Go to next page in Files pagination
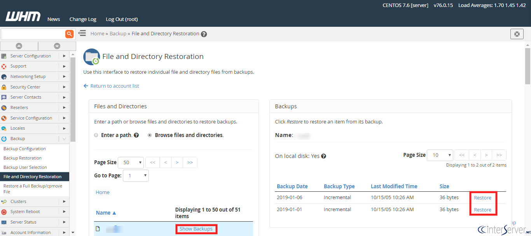531x236 pixels. tap(177, 163)
